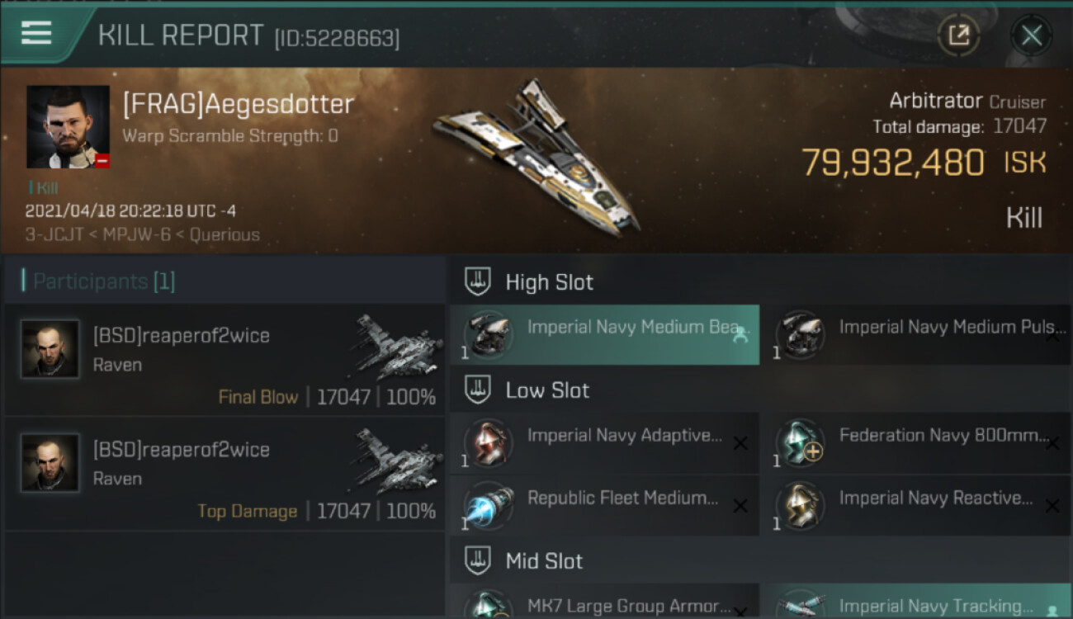1073x619 pixels.
Task: Open Aegesdotter's pilot portrait
Action: click(68, 126)
